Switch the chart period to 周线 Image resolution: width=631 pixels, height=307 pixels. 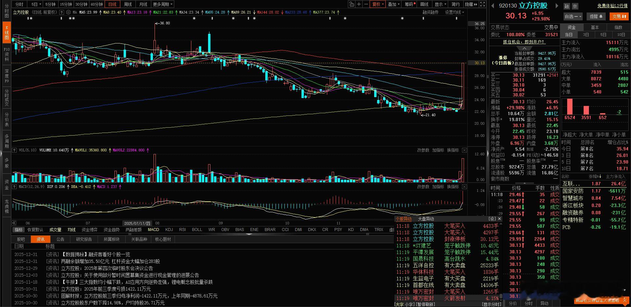[128, 4]
